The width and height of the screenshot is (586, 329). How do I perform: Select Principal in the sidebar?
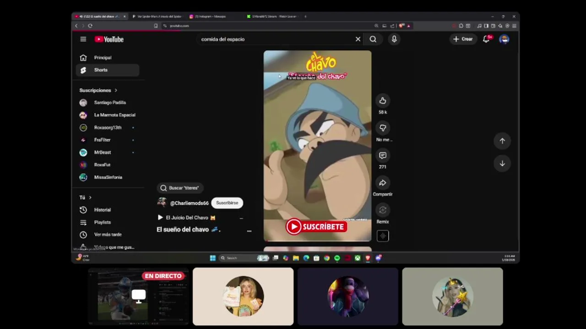point(108,58)
